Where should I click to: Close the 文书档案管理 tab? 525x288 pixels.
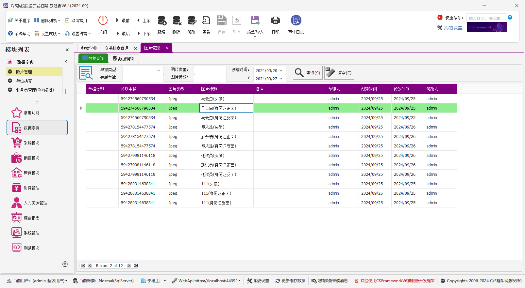tap(136, 48)
